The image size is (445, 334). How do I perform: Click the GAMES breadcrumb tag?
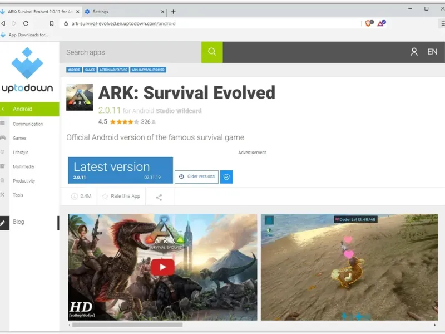(90, 70)
